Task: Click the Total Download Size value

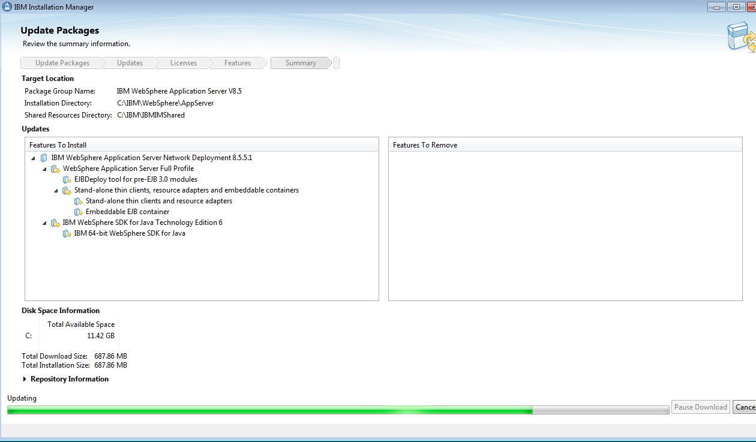Action: pyautogui.click(x=110, y=356)
